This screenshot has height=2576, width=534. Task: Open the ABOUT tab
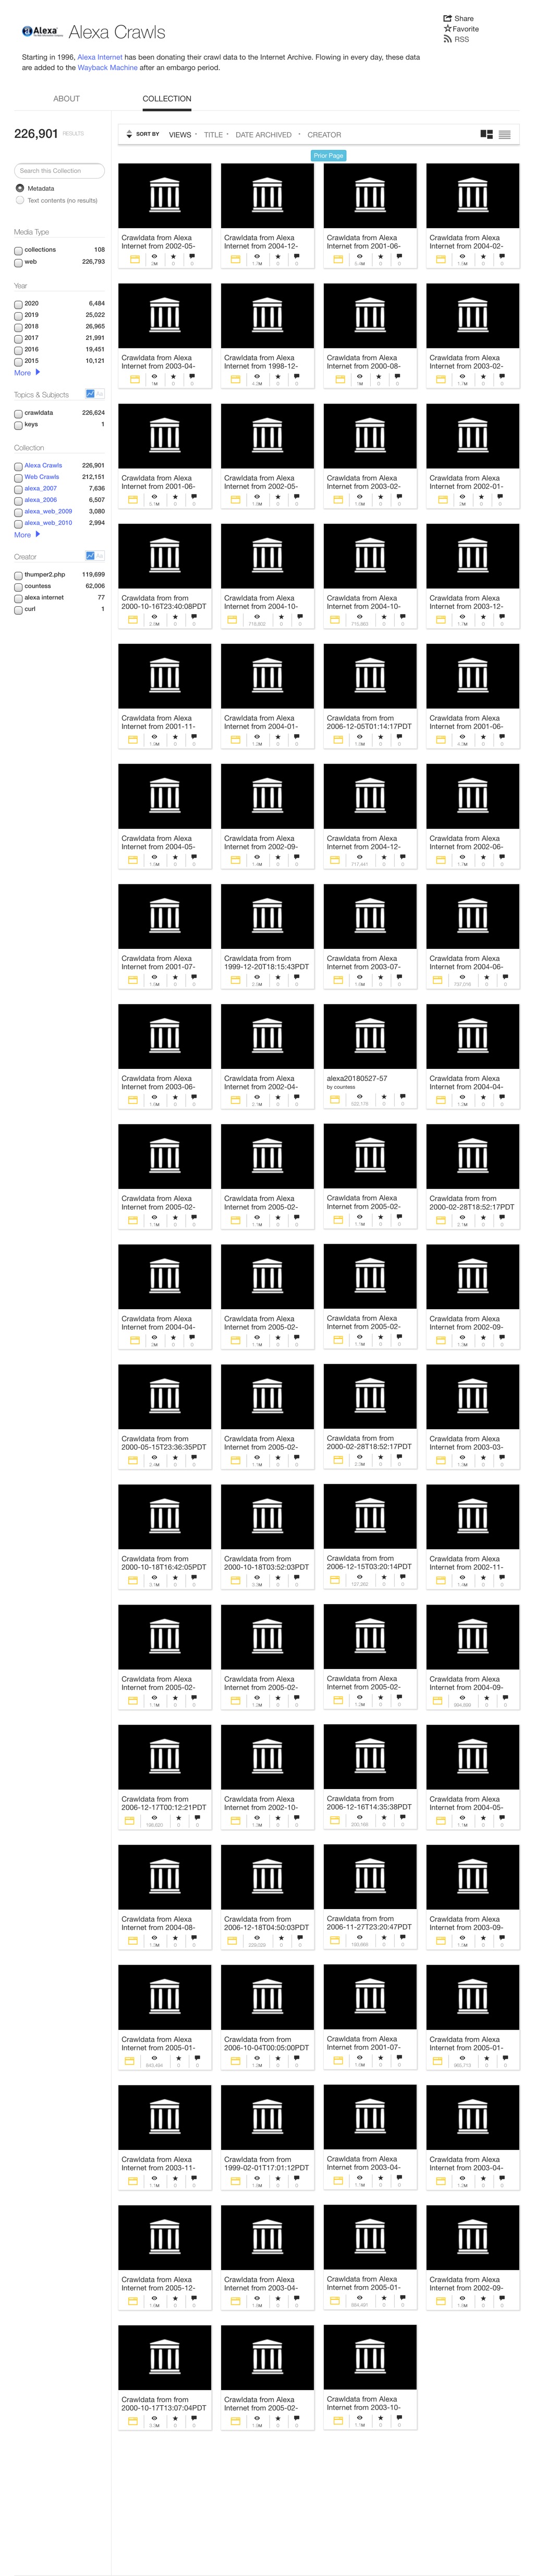click(x=67, y=99)
